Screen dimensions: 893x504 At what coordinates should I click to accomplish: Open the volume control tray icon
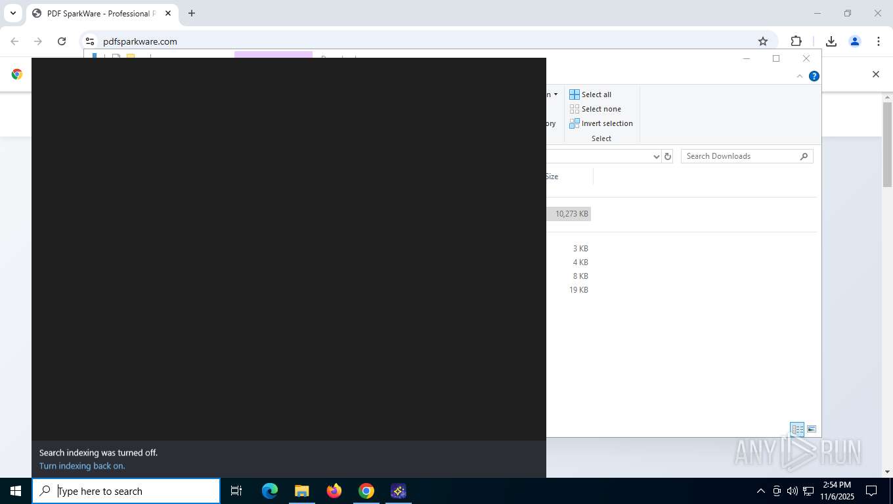792,491
